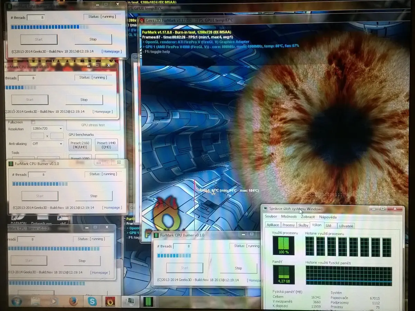
Task: Open the Možnosti menu in Task Manager
Action: tap(289, 216)
